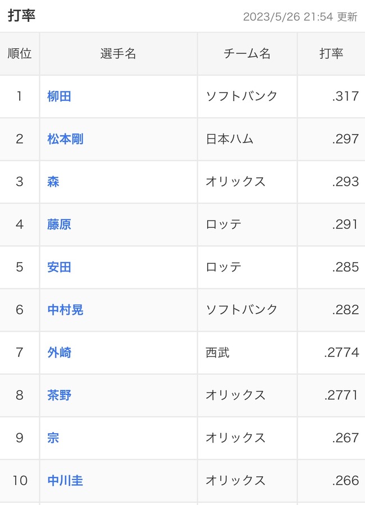The height and width of the screenshot is (505, 365).
Task: Select the 西武 team cell
Action: click(247, 353)
